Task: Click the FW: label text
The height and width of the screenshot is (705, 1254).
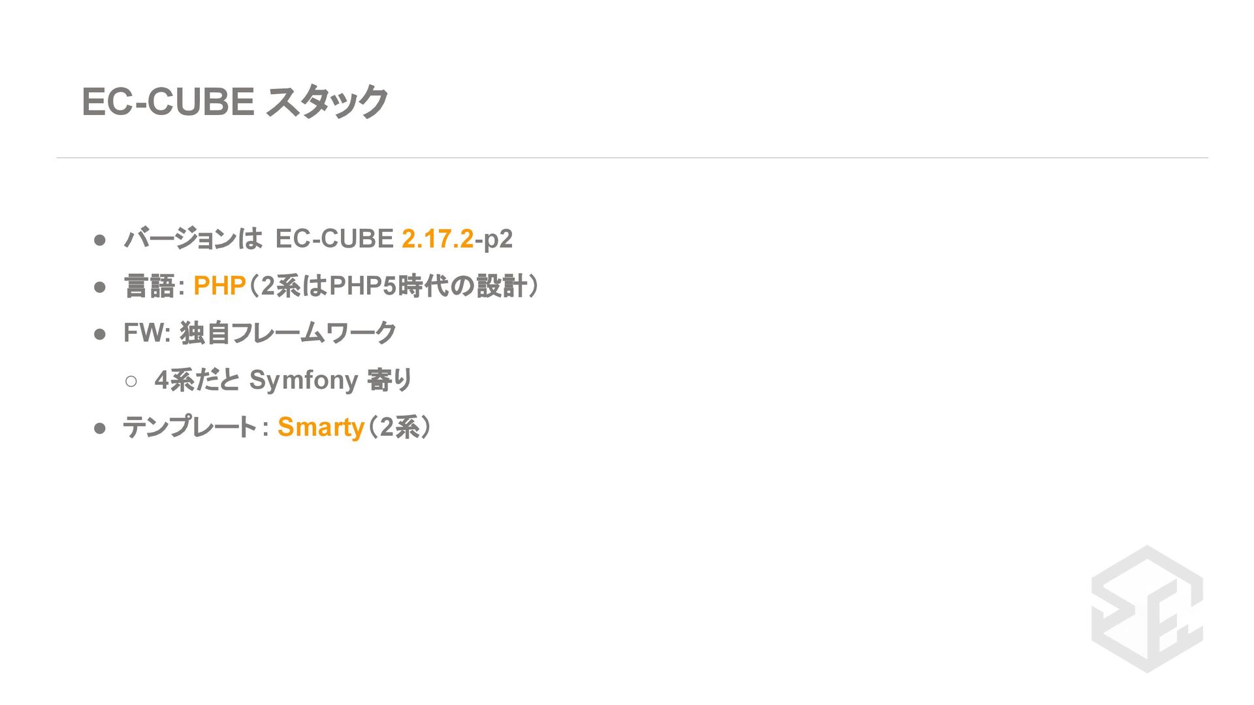Action: [x=147, y=333]
